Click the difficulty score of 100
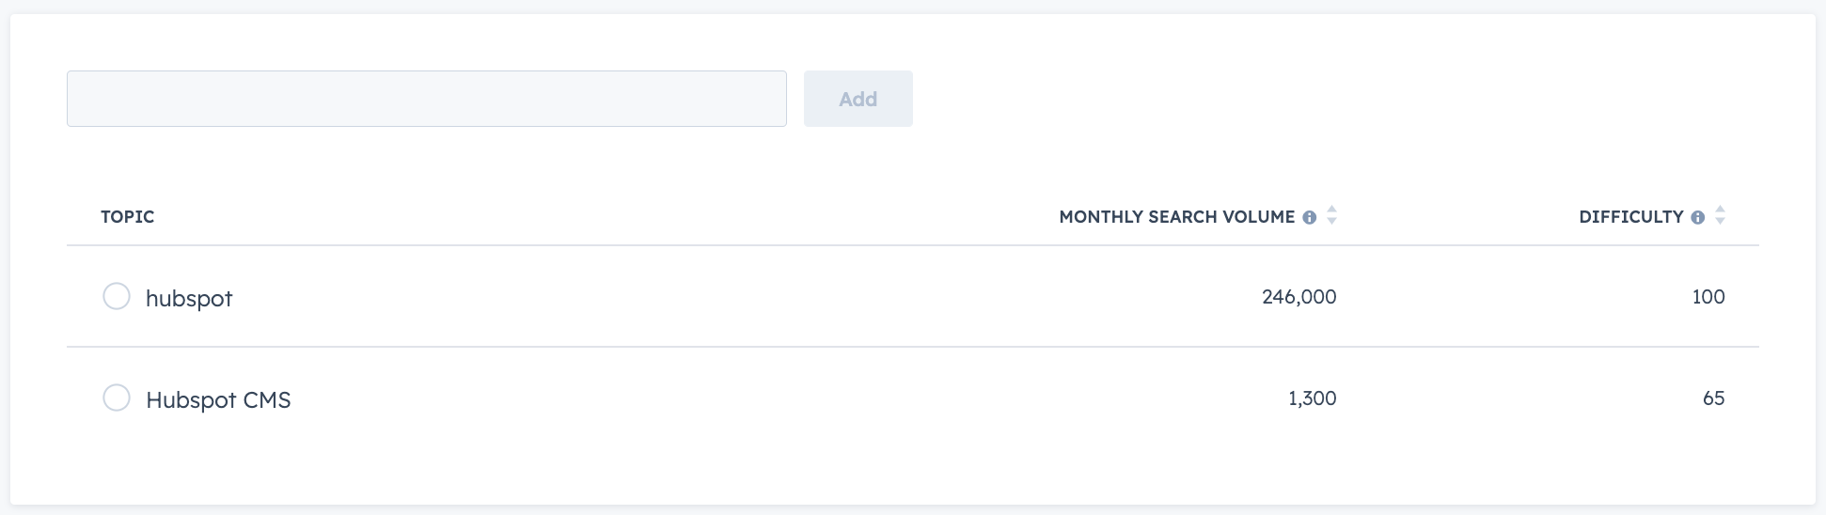 [1708, 297]
